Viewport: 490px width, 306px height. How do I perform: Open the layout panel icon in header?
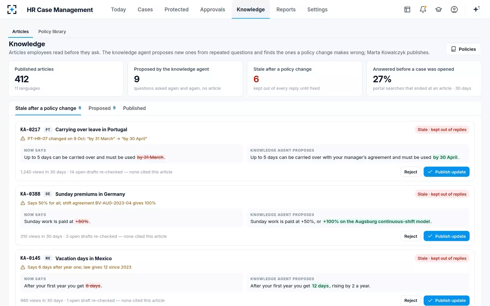pyautogui.click(x=407, y=10)
